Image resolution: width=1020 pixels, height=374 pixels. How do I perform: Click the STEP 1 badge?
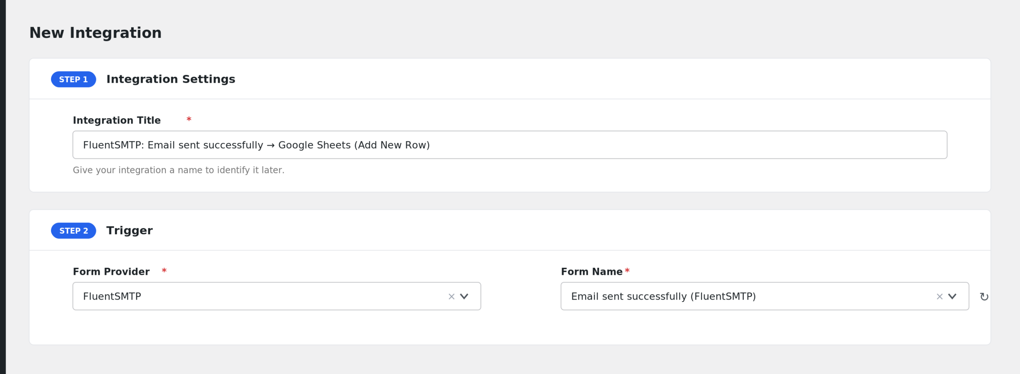tap(73, 79)
